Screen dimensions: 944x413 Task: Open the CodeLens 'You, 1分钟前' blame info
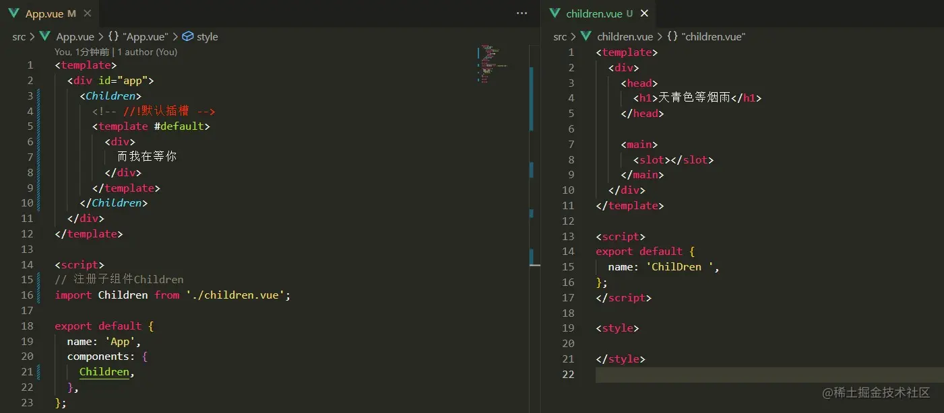point(82,52)
